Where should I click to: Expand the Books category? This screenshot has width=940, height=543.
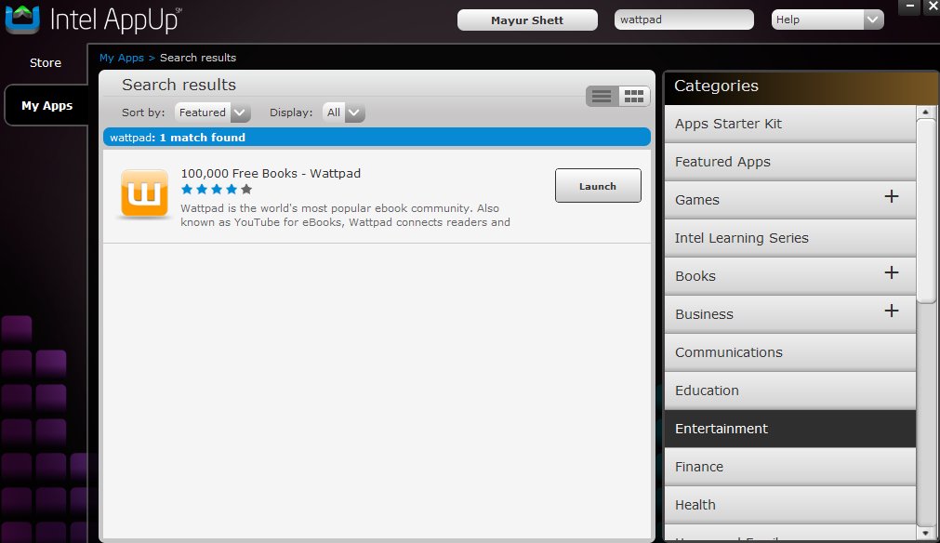(x=891, y=274)
